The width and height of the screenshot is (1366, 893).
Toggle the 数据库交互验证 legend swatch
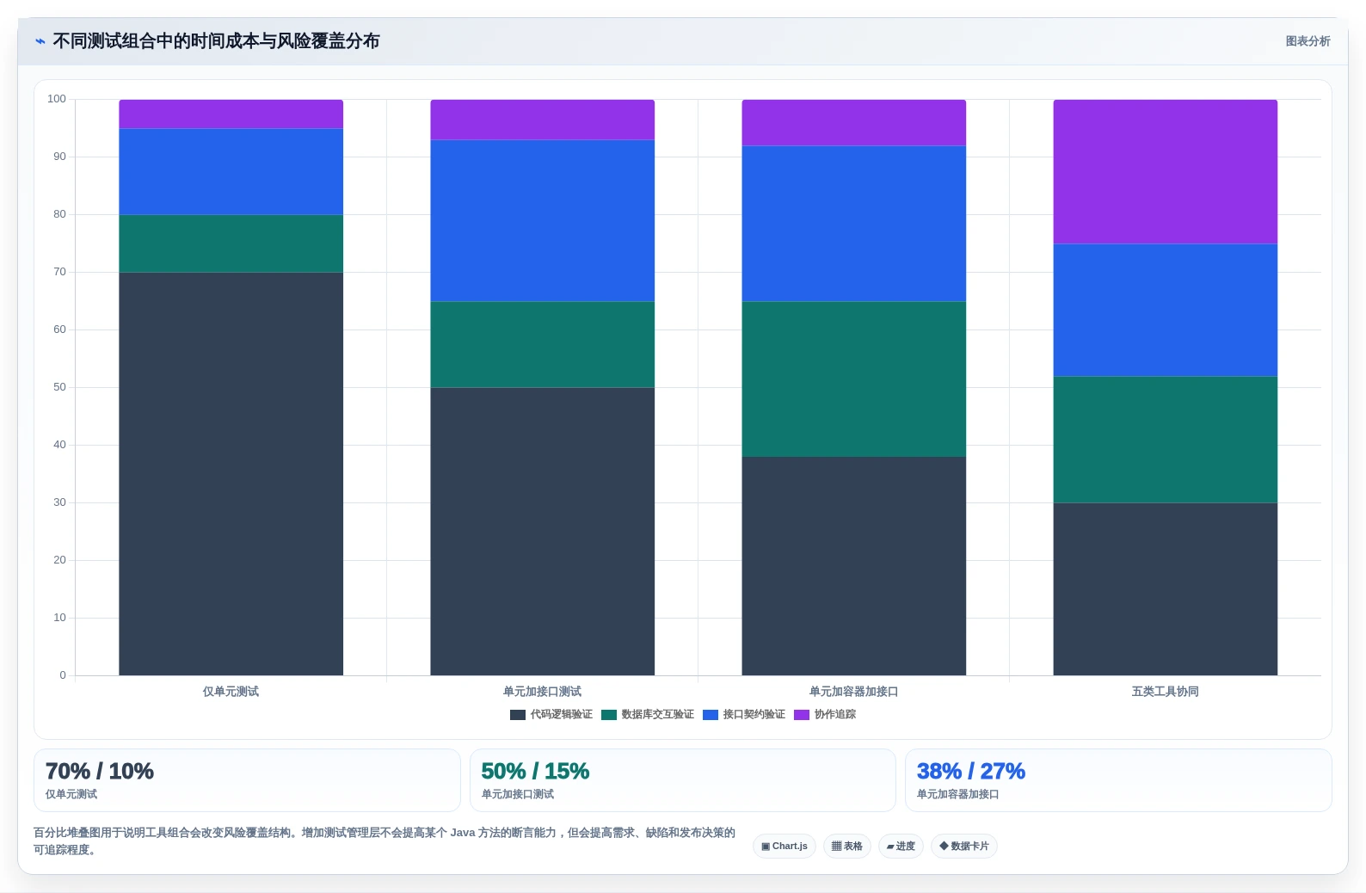(x=609, y=715)
